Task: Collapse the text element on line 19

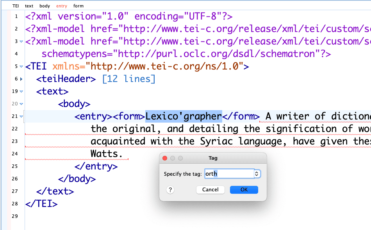Action: tap(21, 91)
